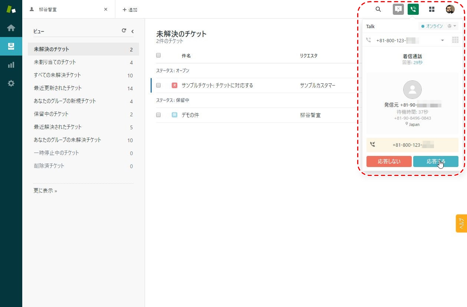Open the オンライン status dropdown

432,26
